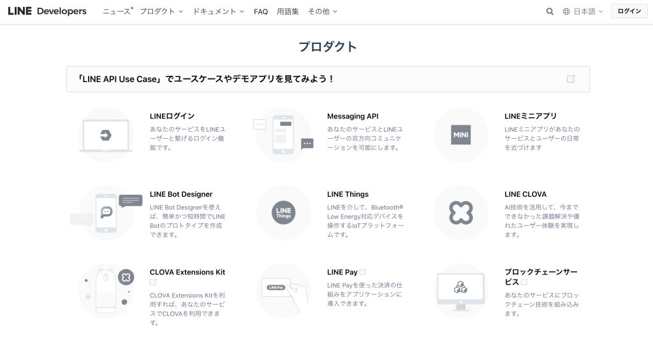Open the LINE Things product title
This screenshot has width=653, height=354.
point(348,194)
